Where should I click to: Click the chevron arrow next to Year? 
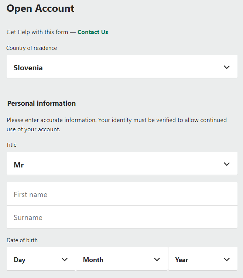point(227,260)
